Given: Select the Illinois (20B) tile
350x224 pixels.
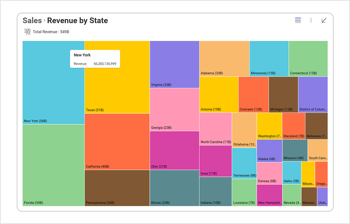Looking at the screenshot, I should point(174,188).
